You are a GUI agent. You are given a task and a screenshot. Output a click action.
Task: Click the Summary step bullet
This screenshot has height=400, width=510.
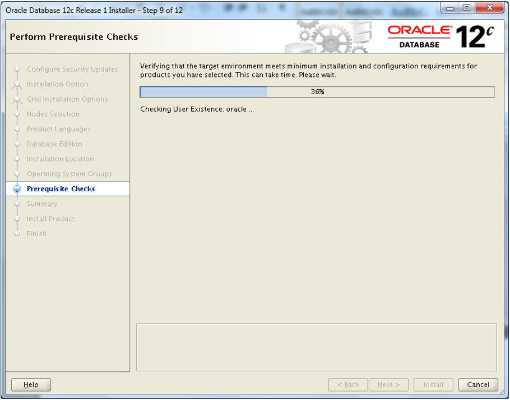pyautogui.click(x=17, y=204)
